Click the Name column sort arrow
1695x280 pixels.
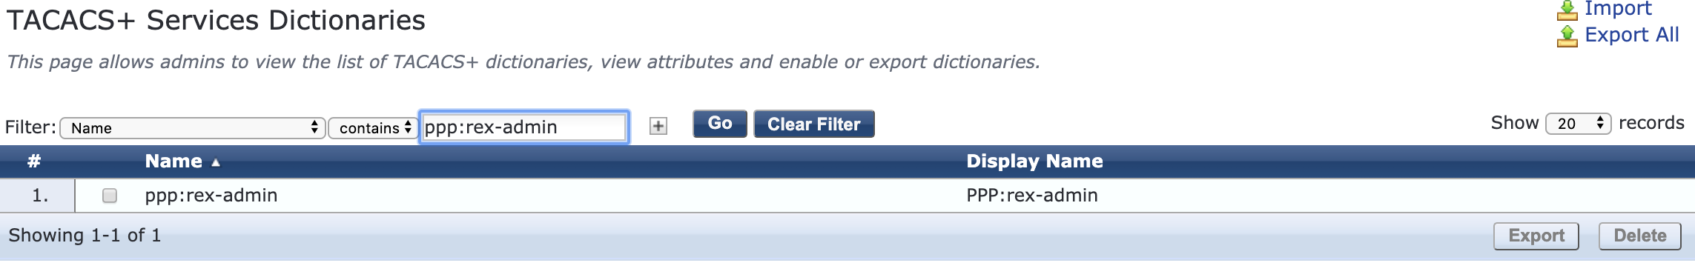click(216, 162)
